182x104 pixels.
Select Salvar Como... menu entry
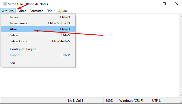[38, 41]
